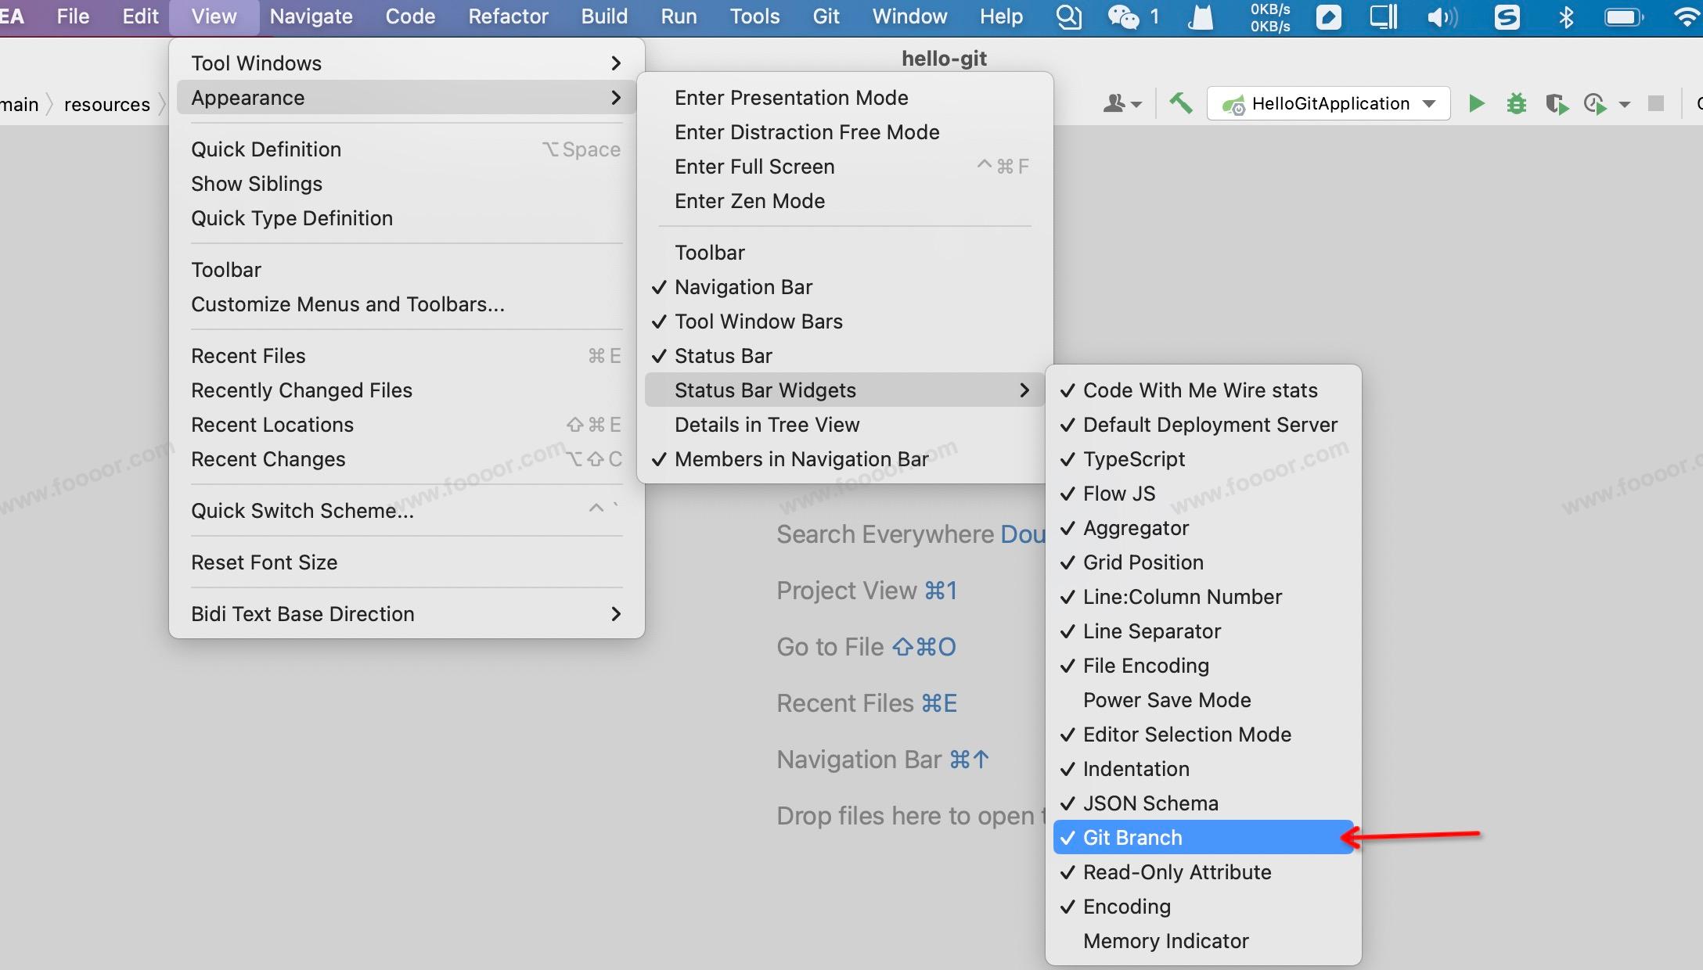Select Enter Presentation Mode

790,98
